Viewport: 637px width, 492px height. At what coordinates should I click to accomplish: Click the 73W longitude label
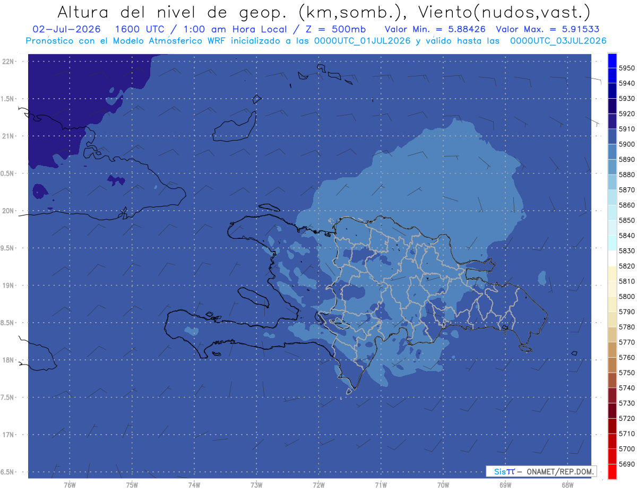256,485
